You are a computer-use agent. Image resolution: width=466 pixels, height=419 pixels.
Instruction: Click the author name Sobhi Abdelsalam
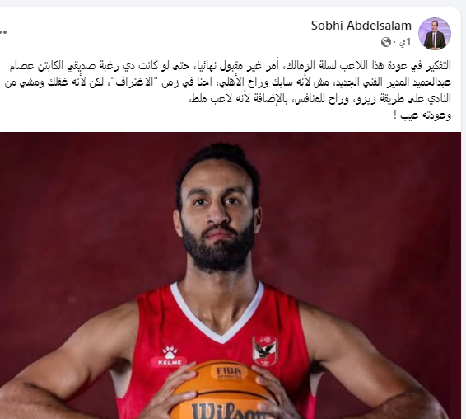point(361,26)
